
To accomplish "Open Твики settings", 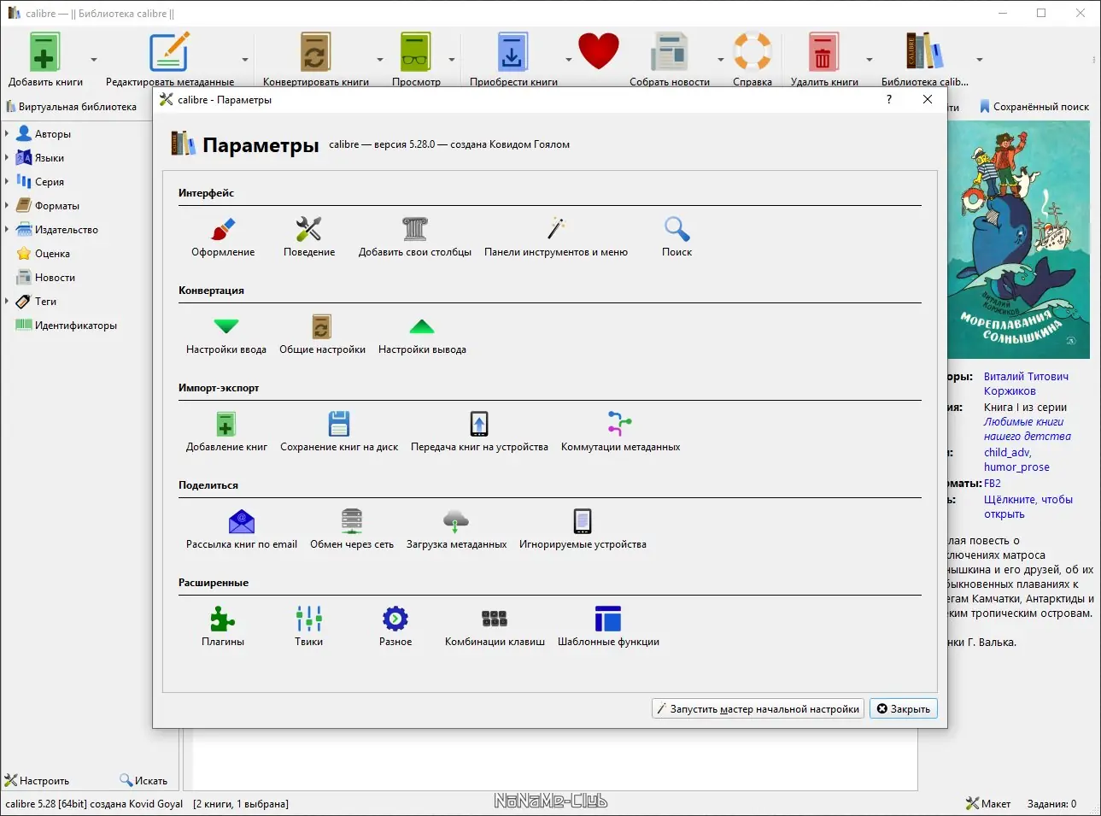I will pos(308,626).
